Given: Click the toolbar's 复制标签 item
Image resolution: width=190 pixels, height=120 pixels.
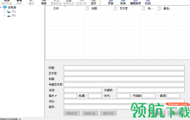Looking at the screenshot, I should pyautogui.click(x=56, y=2).
